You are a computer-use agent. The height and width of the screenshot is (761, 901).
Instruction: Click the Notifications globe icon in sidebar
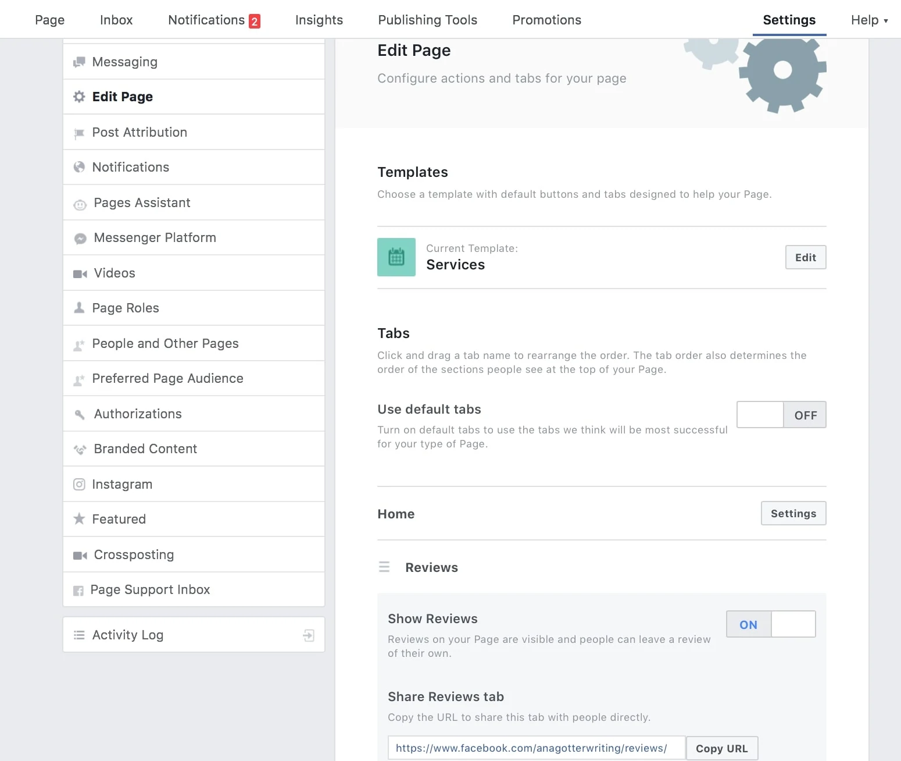79,168
